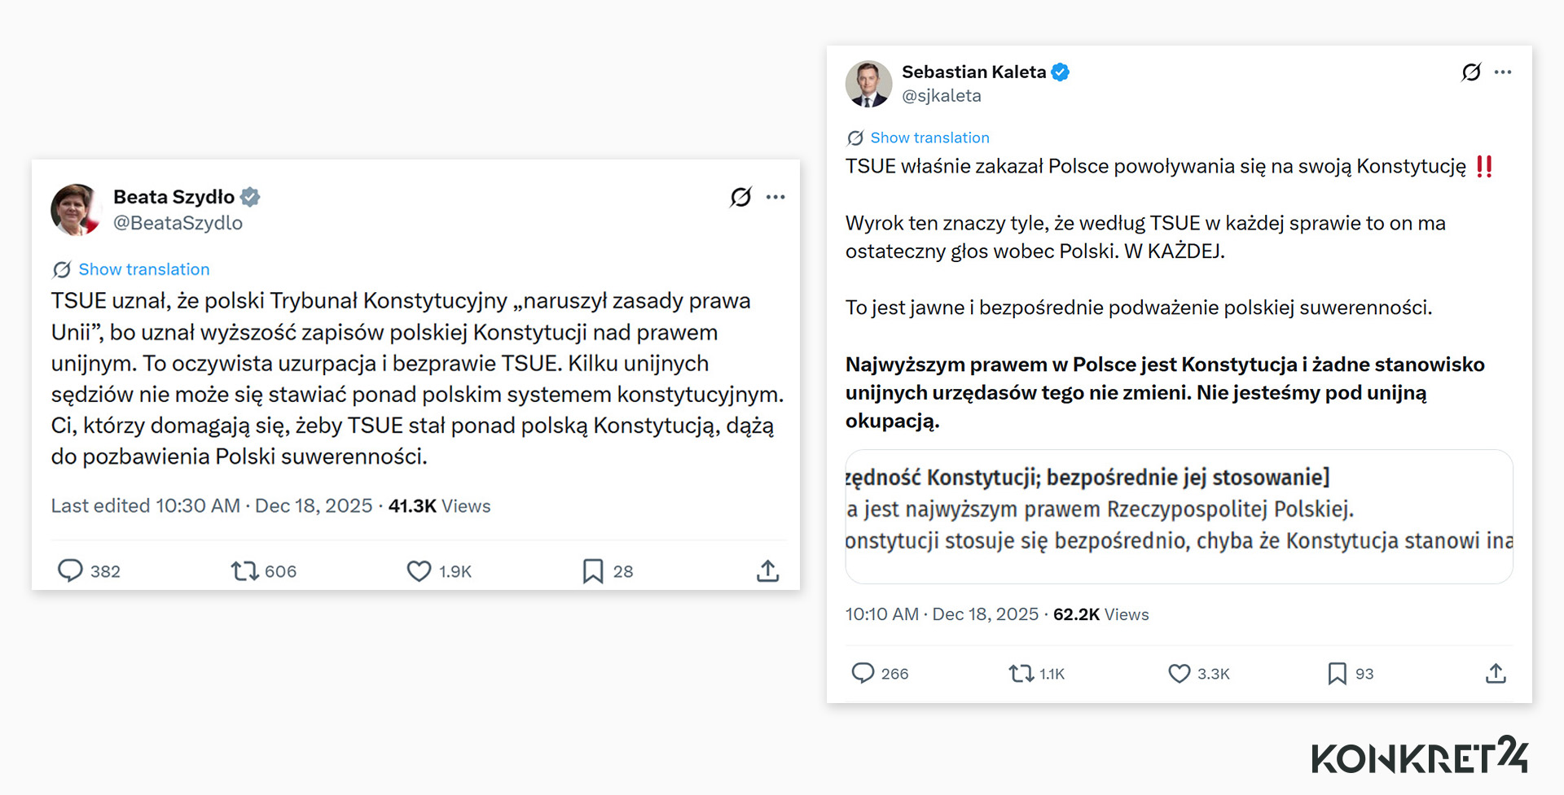The width and height of the screenshot is (1564, 795).
Task: Open Beata Szydło's profile name
Action: coord(176,196)
